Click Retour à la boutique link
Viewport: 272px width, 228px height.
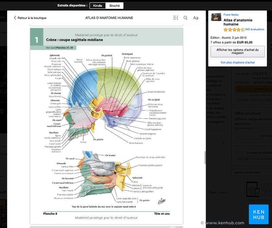point(32,18)
